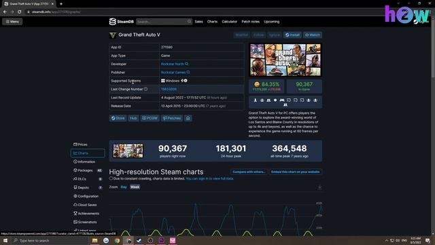Show hidden system tray icons
The height and width of the screenshot is (245, 435).
pos(386,240)
